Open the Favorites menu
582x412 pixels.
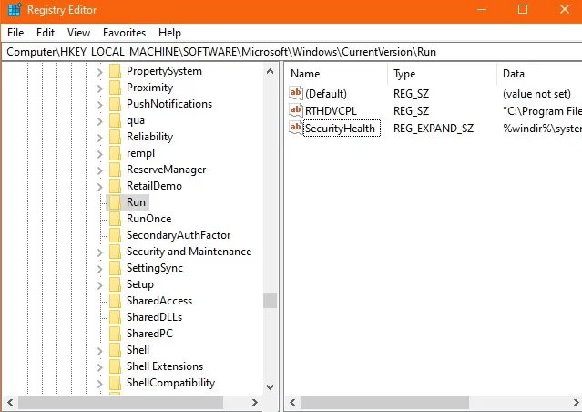pyautogui.click(x=124, y=33)
